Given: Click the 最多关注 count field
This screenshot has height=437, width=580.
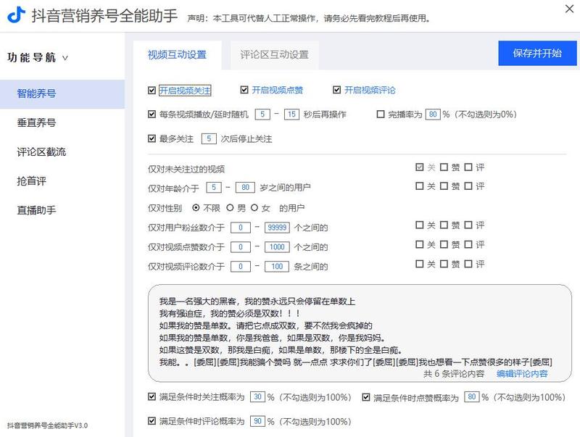Looking at the screenshot, I should click(x=209, y=138).
